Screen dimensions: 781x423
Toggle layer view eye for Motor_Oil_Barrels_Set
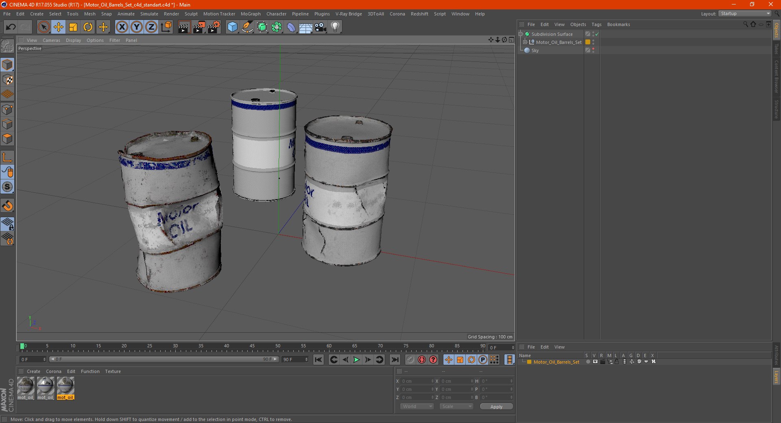click(595, 362)
